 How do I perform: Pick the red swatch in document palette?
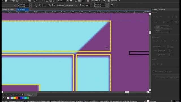17,98
